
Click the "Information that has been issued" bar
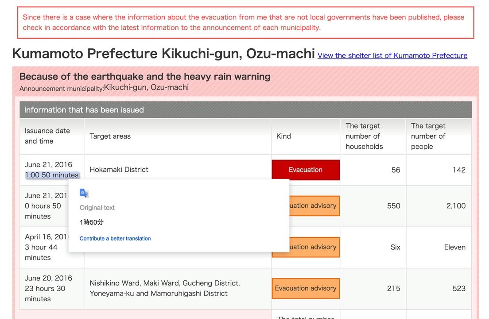click(x=245, y=110)
